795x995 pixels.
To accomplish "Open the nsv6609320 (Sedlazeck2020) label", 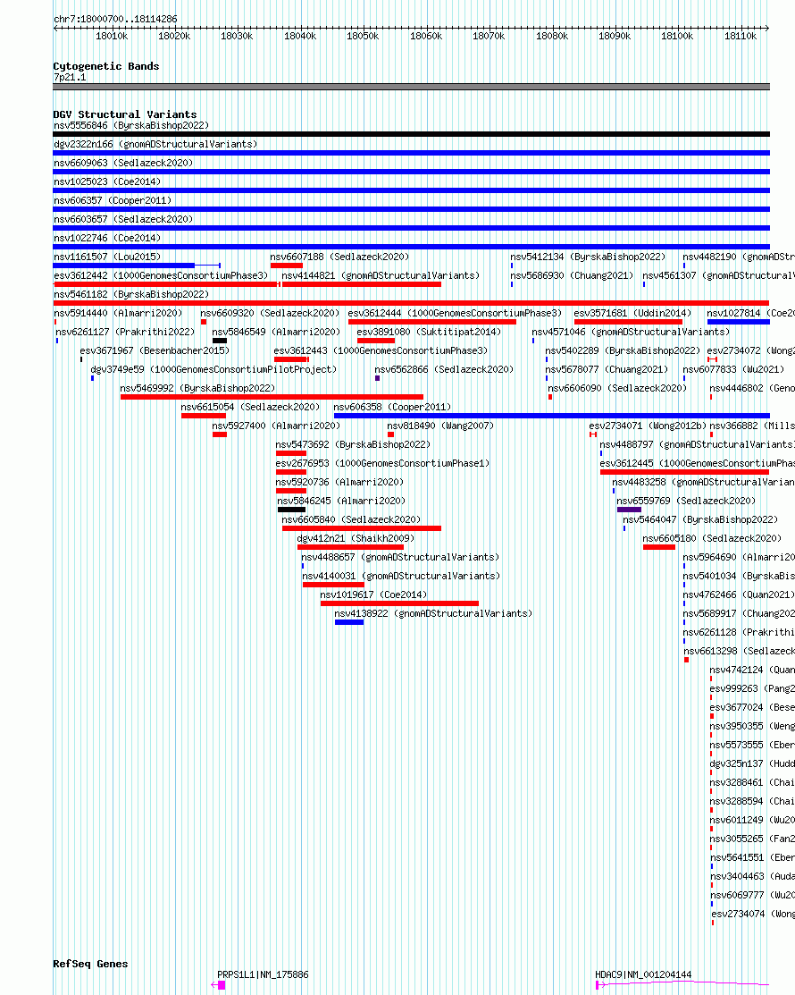I will tap(270, 314).
